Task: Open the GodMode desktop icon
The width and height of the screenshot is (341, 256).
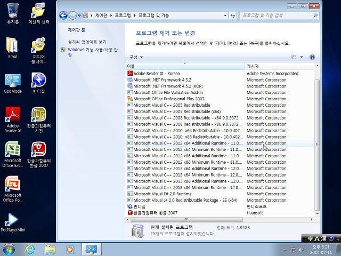Action: click(13, 83)
